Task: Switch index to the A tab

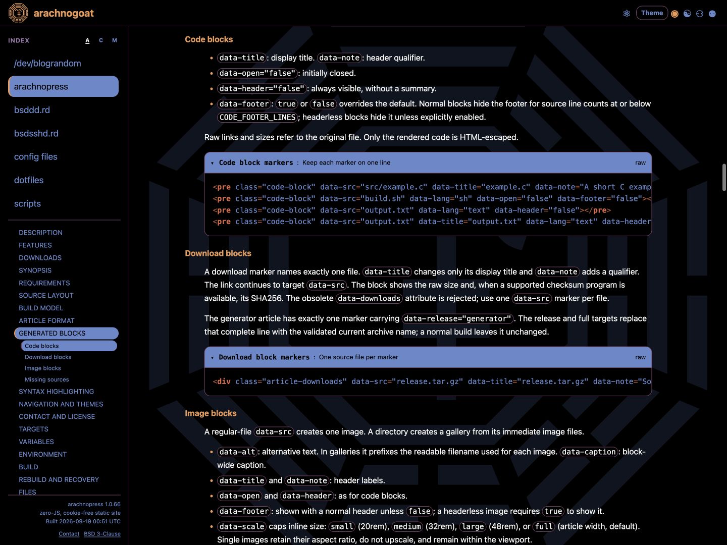Action: pos(87,40)
